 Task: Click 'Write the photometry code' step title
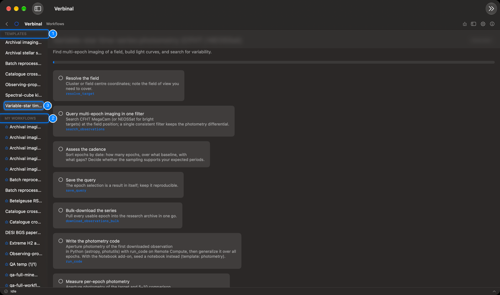[93, 241]
